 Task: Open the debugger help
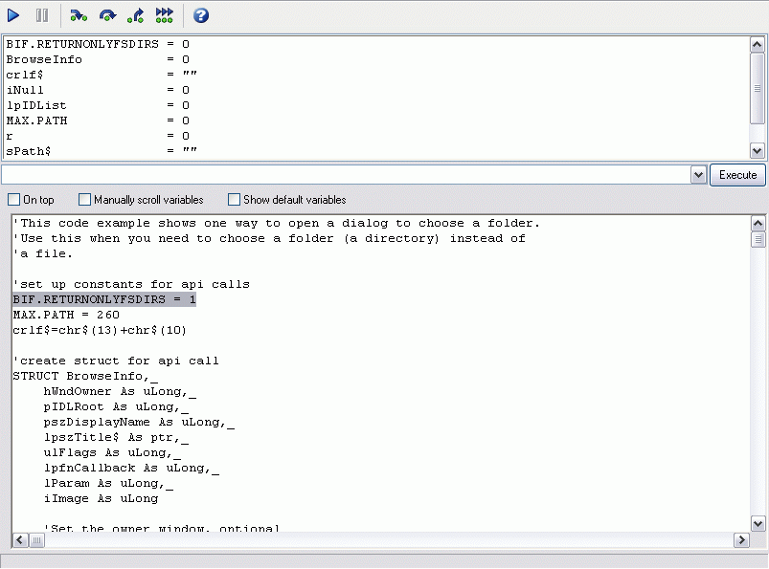tap(199, 14)
